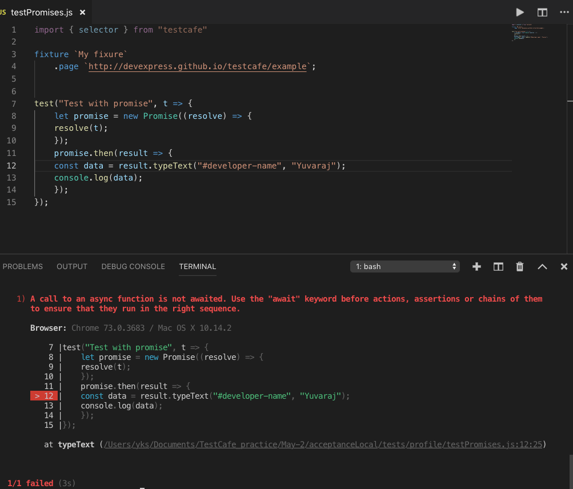This screenshot has width=573, height=489.
Task: Create a new terminal with plus icon
Action: [x=476, y=266]
